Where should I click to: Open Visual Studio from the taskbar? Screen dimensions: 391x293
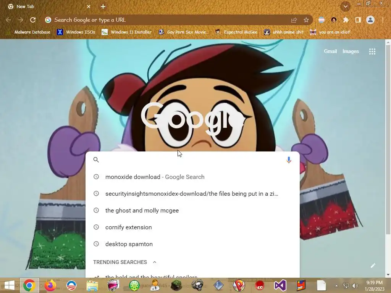pos(280,285)
